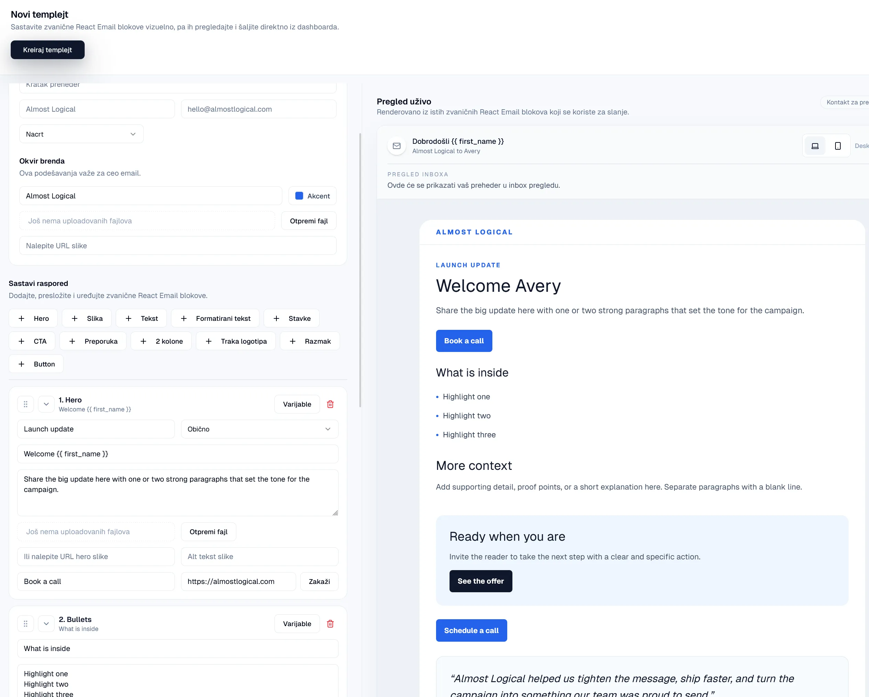Click the blue Akcent color swatch
The height and width of the screenshot is (697, 869).
[x=299, y=196]
